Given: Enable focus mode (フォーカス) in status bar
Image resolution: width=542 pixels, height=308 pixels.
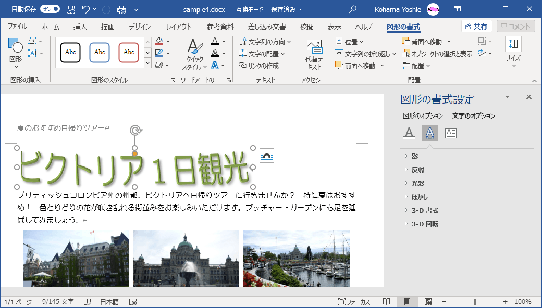Looking at the screenshot, I should click(x=354, y=302).
